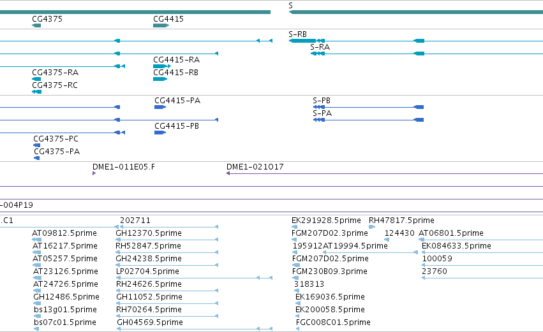Open the bs07c01.5prime entry
This screenshot has width=543, height=332.
[x=64, y=322]
